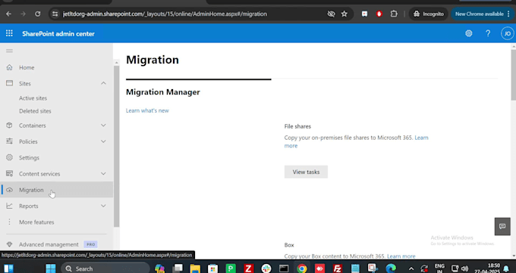This screenshot has width=516, height=273.
Task: Open the feedback chat button
Action: [502, 226]
